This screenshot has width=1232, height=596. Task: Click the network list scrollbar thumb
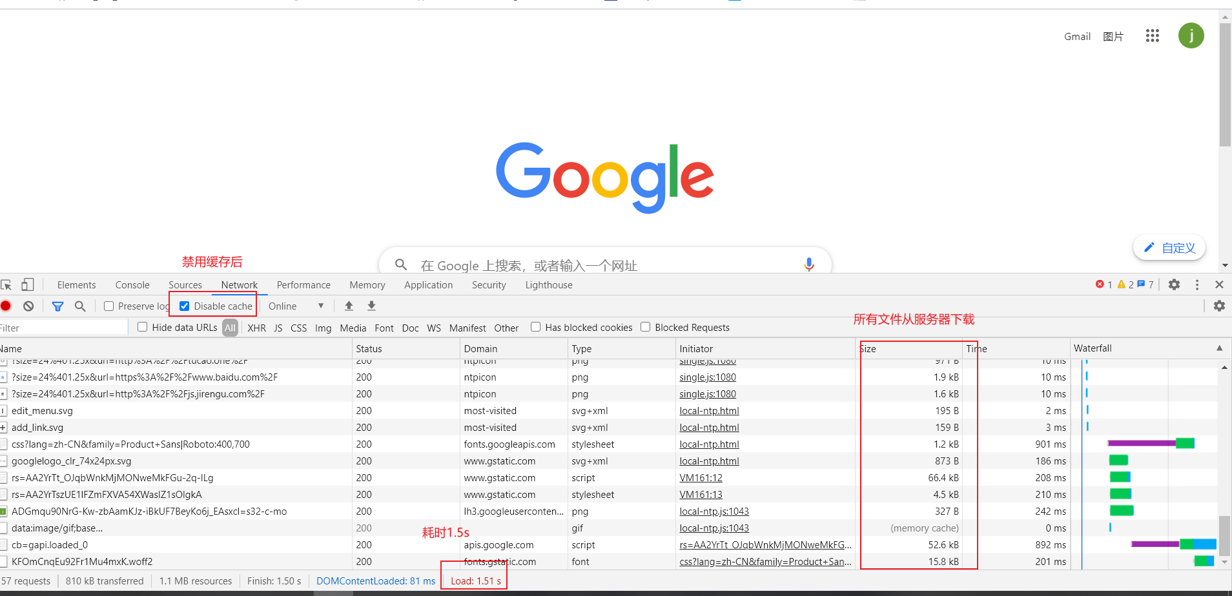(1224, 535)
